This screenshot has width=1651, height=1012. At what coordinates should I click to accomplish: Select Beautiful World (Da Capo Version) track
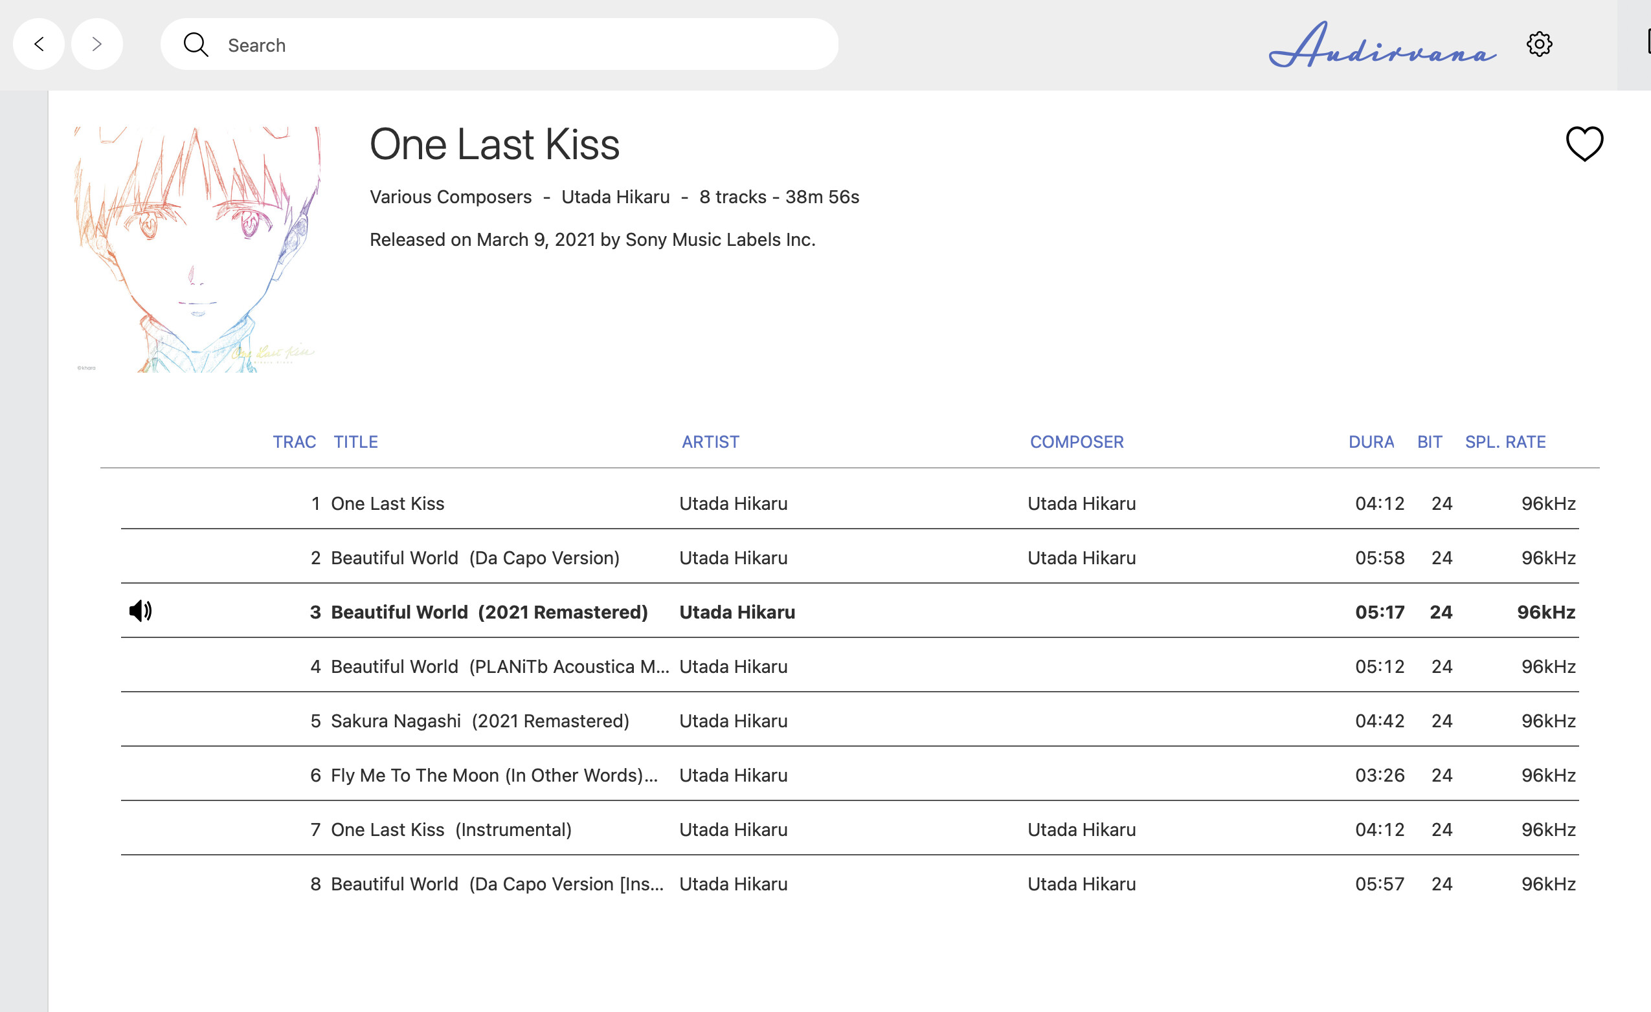[475, 558]
